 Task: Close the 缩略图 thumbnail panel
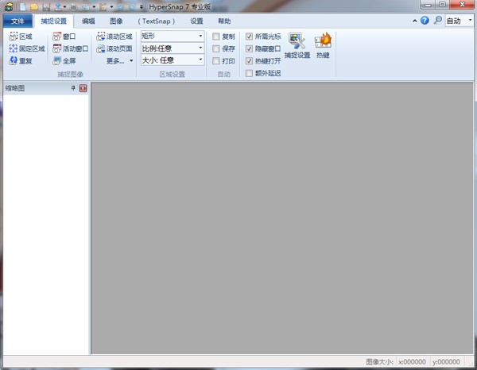[83, 88]
